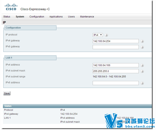This screenshot has height=130, width=156.
Task: Click the Save button
Action: (x=7, y=93)
